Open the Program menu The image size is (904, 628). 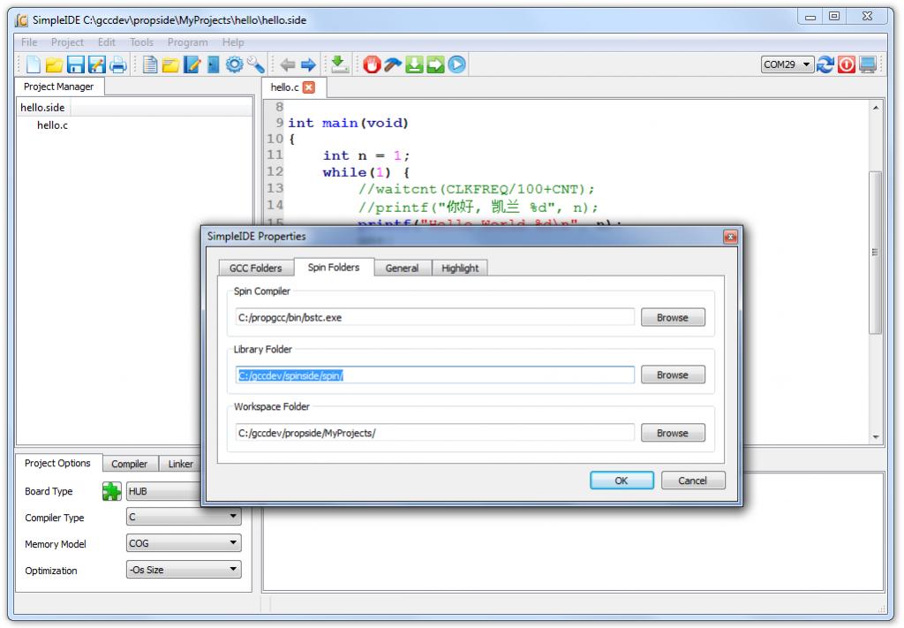[x=187, y=42]
